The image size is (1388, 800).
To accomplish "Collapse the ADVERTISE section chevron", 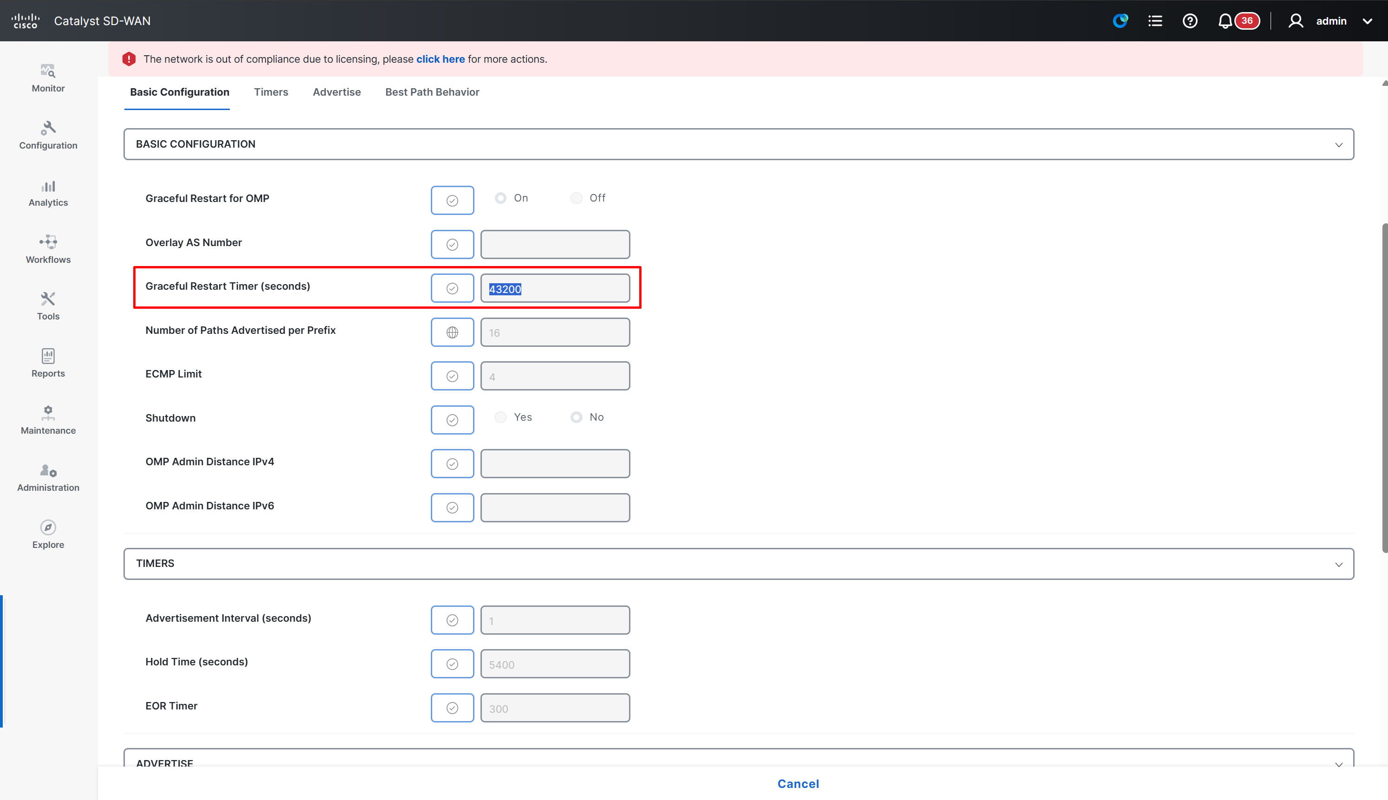I will [1339, 764].
